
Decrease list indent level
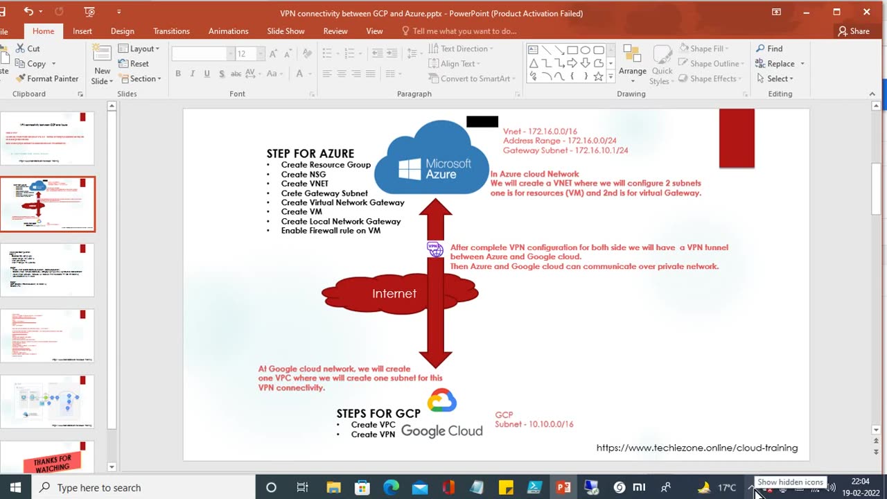(378, 53)
